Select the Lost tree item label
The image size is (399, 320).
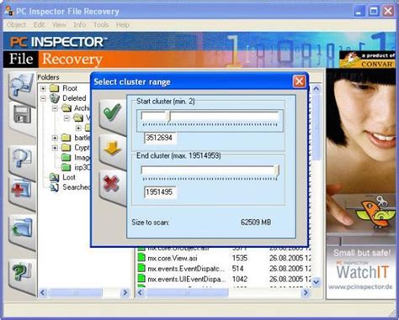tap(69, 177)
